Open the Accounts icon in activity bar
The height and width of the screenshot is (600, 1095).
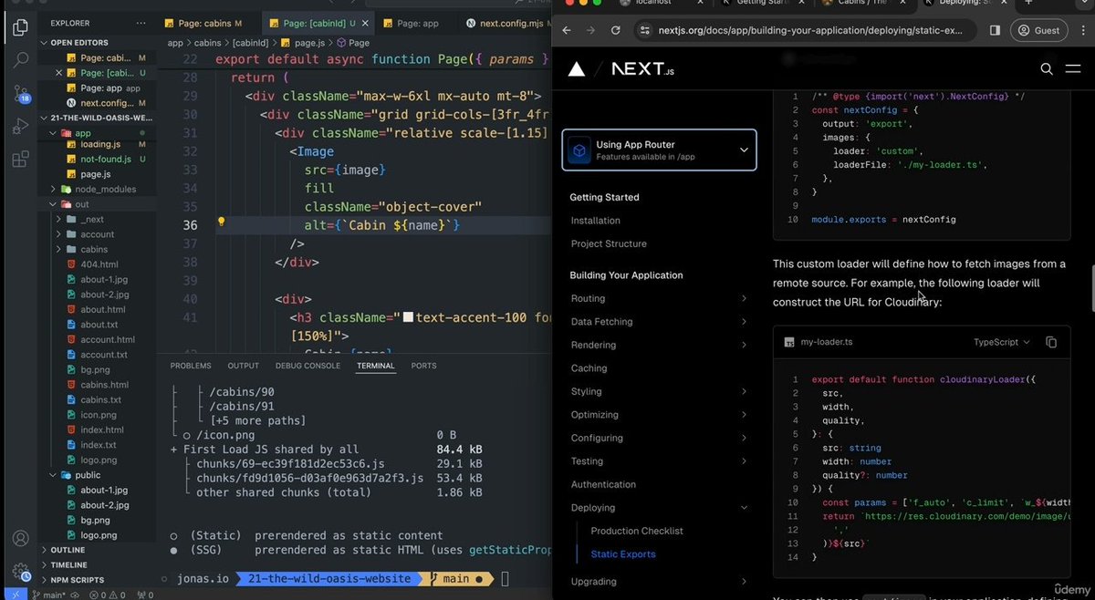pos(20,539)
